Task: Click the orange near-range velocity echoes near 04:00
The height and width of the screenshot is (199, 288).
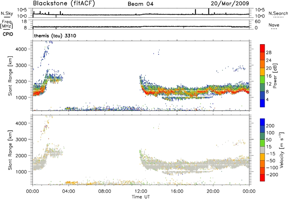Action: point(71,182)
